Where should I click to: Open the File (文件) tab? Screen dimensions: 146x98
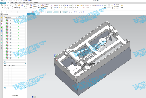click(x=3, y=3)
